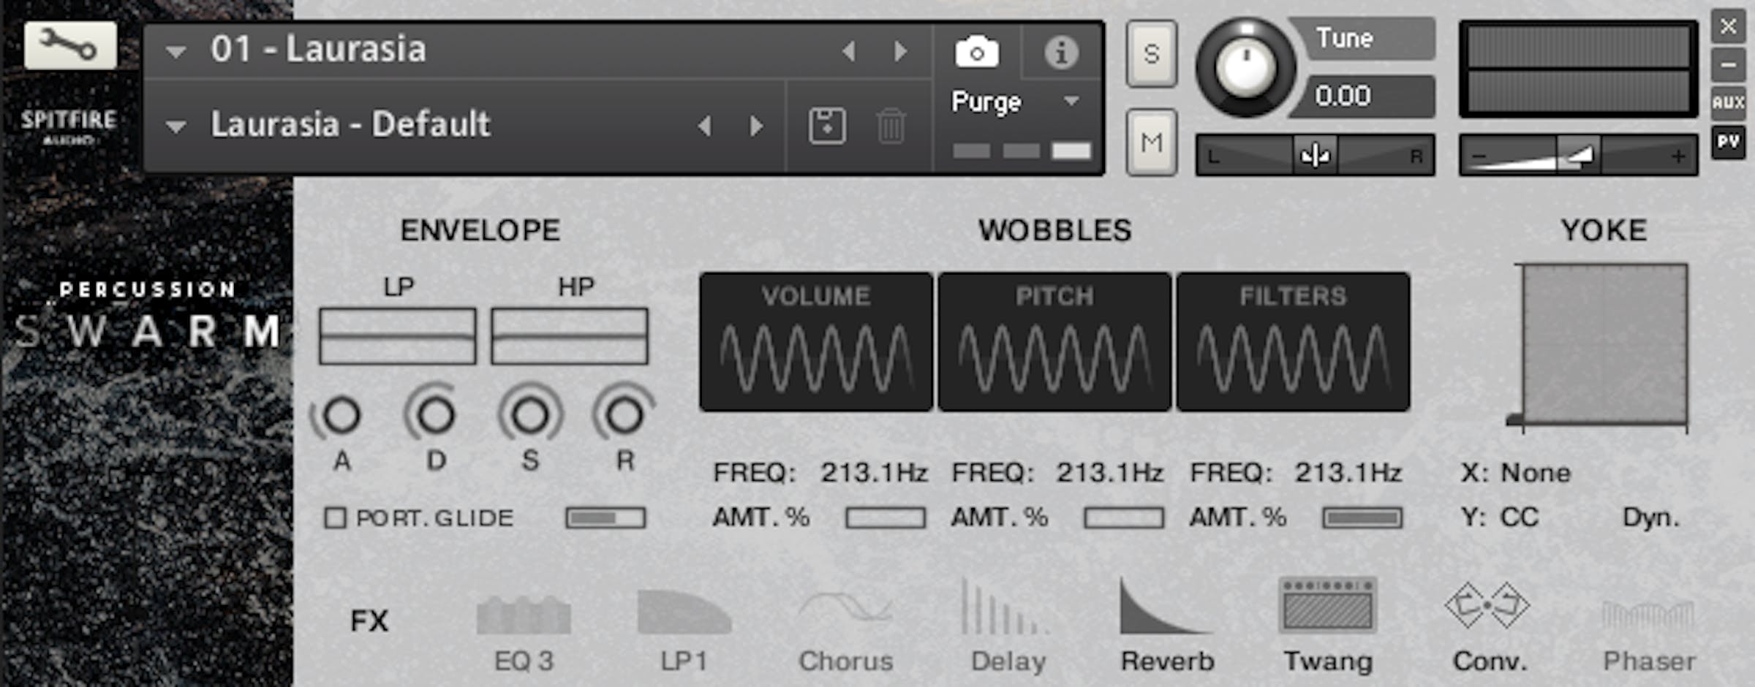Screen dimensions: 1755x687
Task: Click the camera snapshot icon
Action: tap(976, 53)
